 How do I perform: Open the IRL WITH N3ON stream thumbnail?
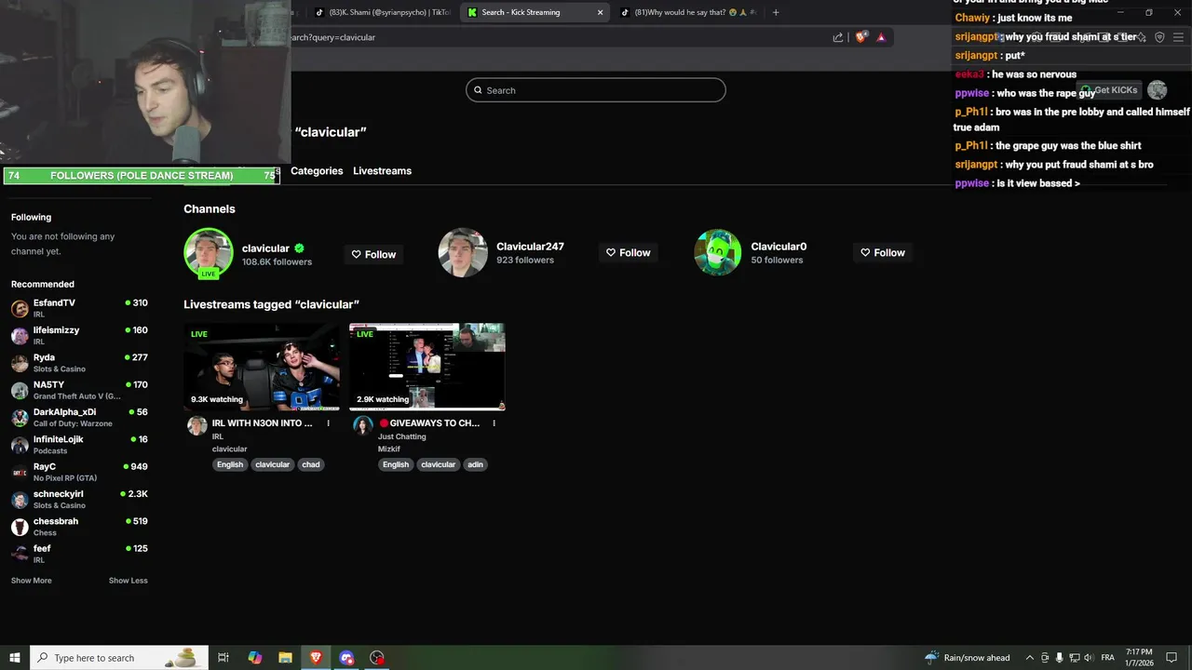[x=262, y=367]
